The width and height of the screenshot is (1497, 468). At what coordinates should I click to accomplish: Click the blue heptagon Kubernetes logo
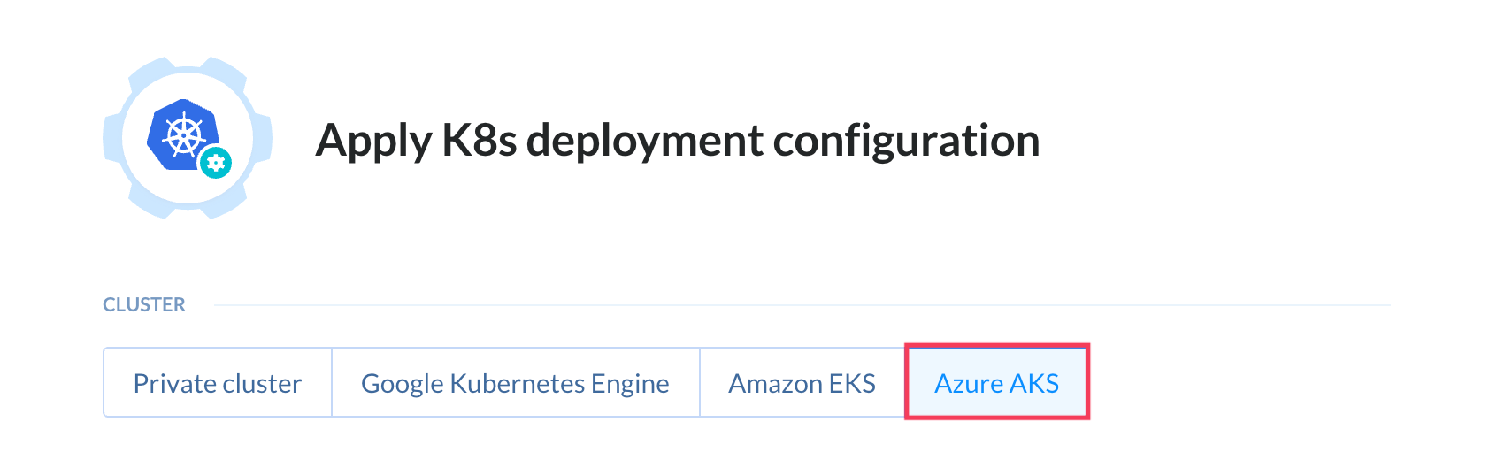coord(183,134)
